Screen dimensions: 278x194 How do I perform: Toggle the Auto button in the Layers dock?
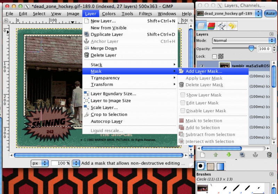(x=270, y=14)
